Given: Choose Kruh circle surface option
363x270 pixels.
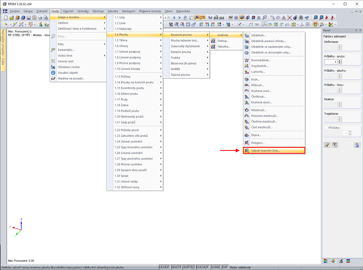Looking at the screenshot, I should click(x=274, y=79).
